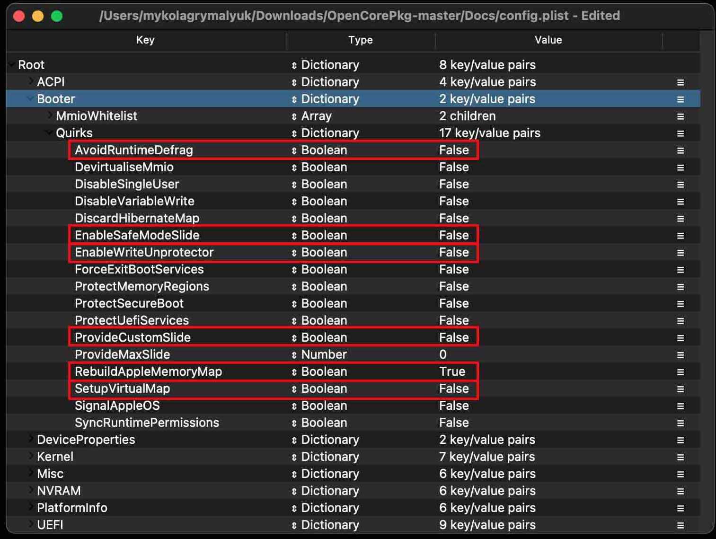Collapse the Quirks dictionary
This screenshot has height=539, width=716.
[49, 133]
